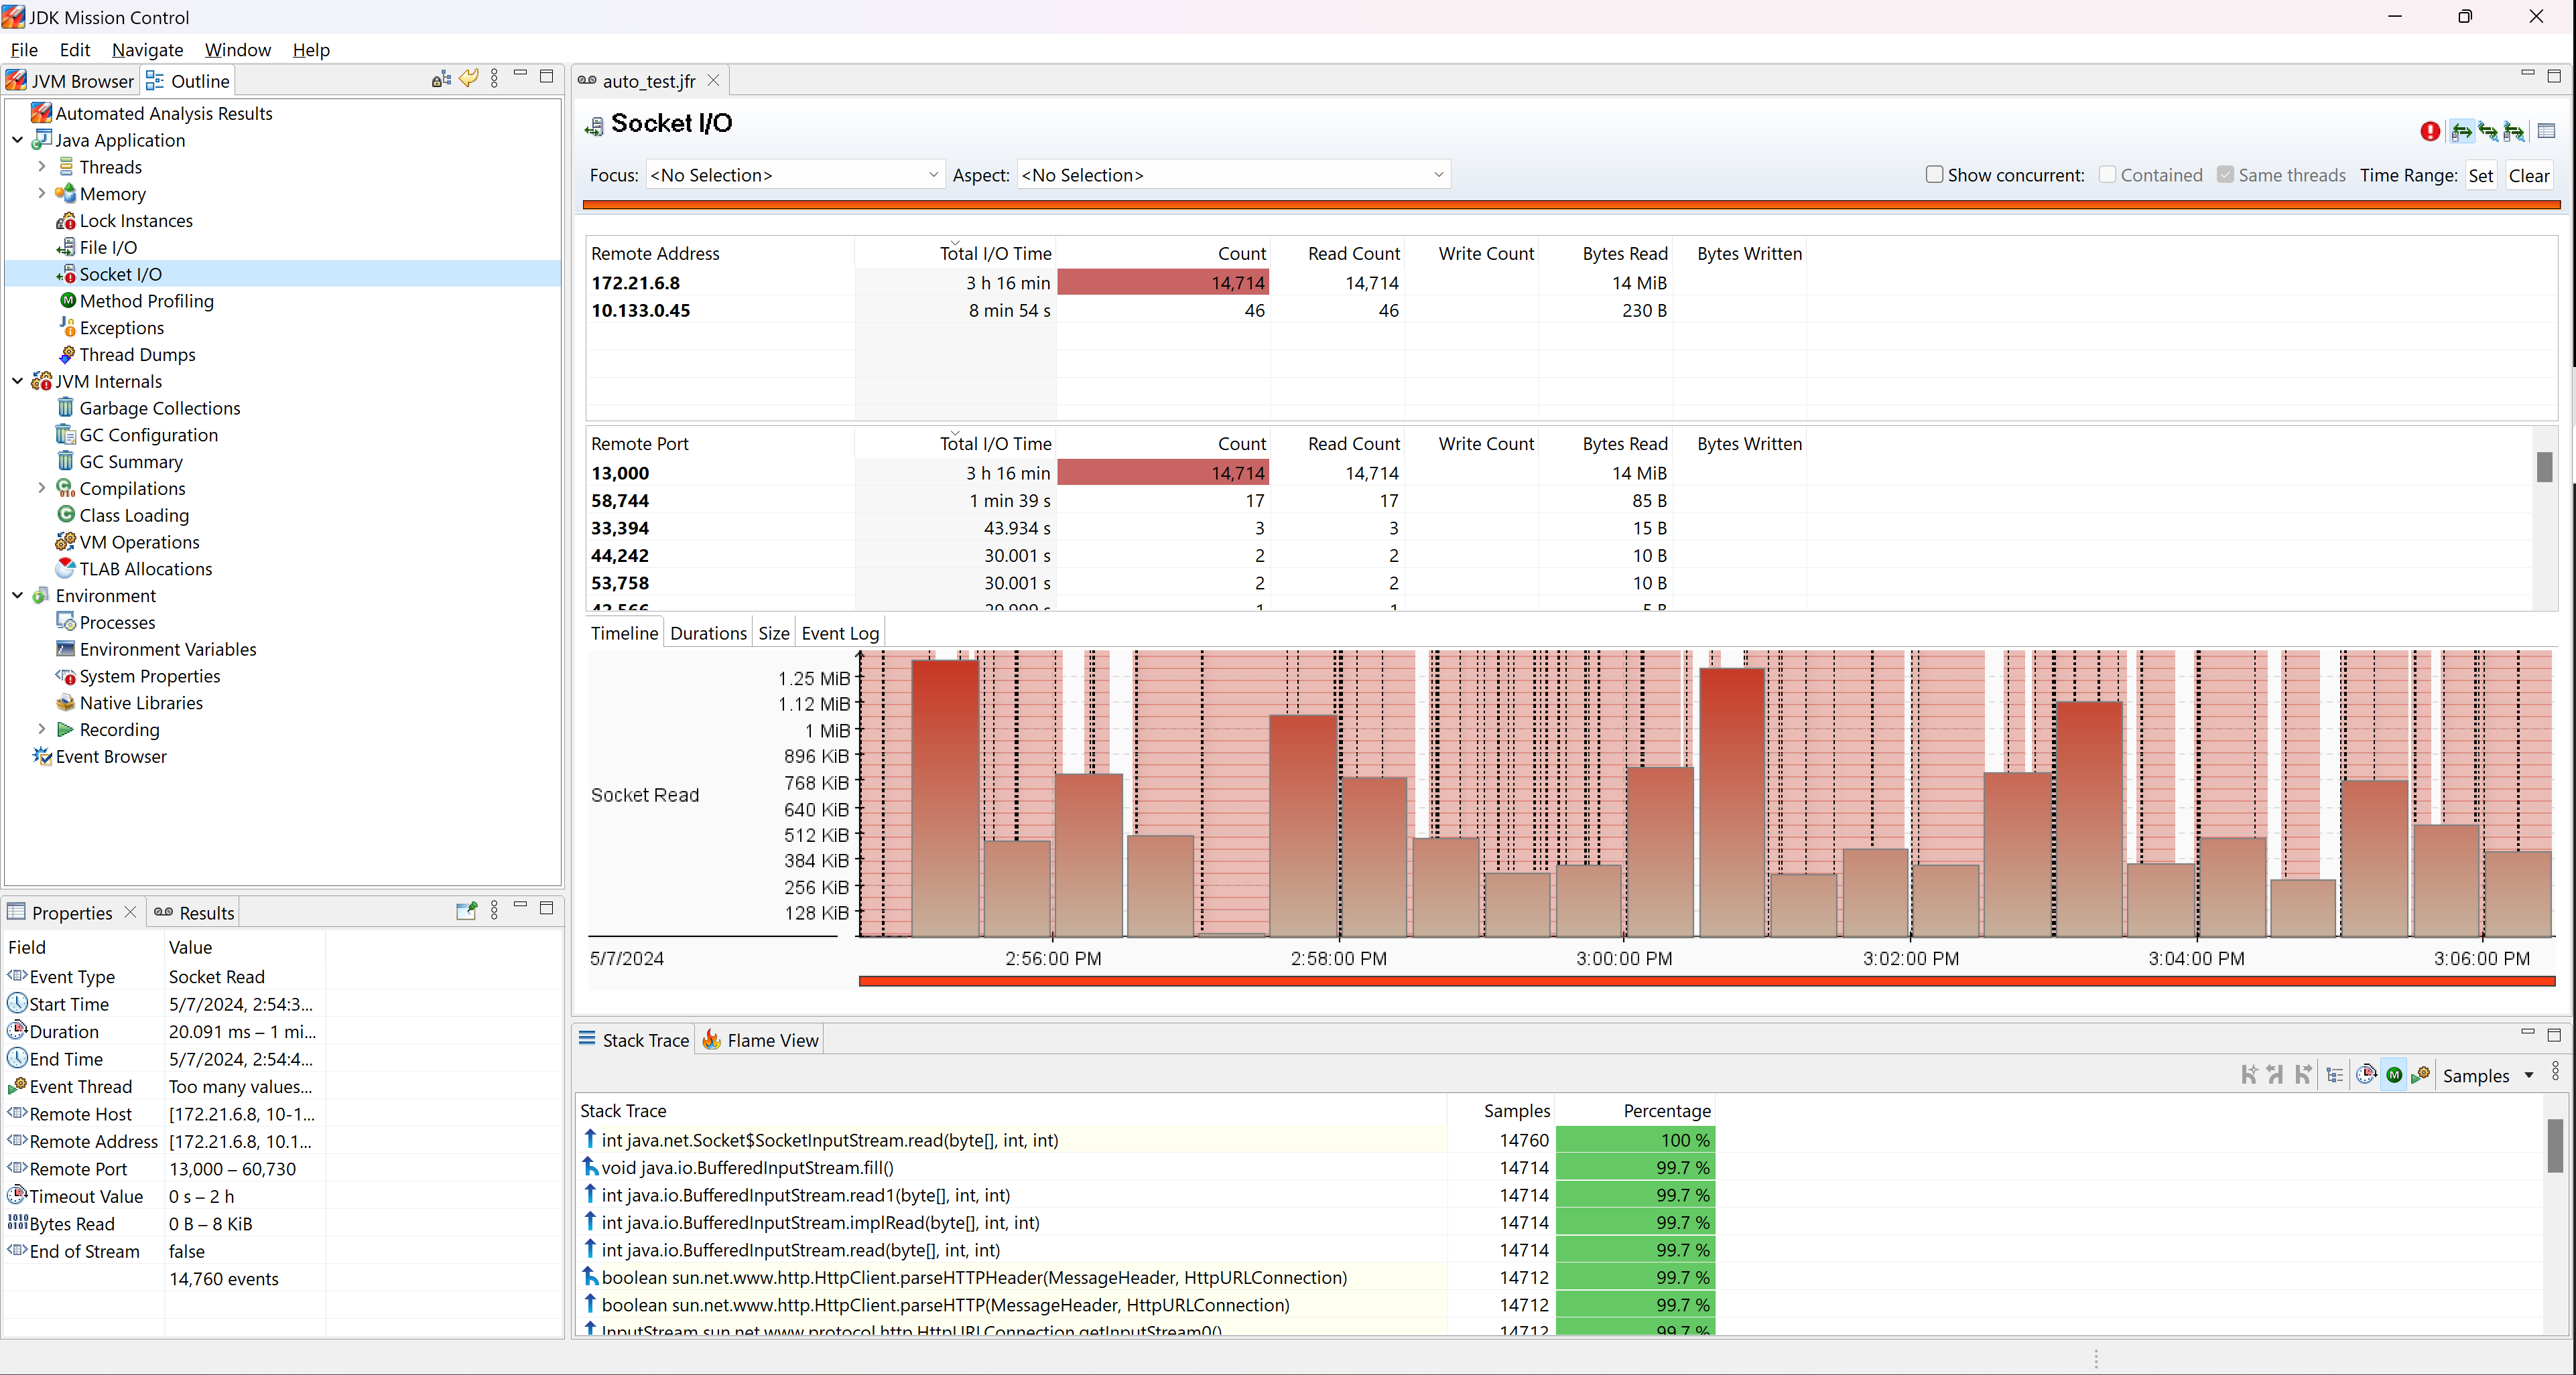2576x1375 pixels.
Task: Click the clock icon in Stack Trace toolbar
Action: coord(2365,1075)
